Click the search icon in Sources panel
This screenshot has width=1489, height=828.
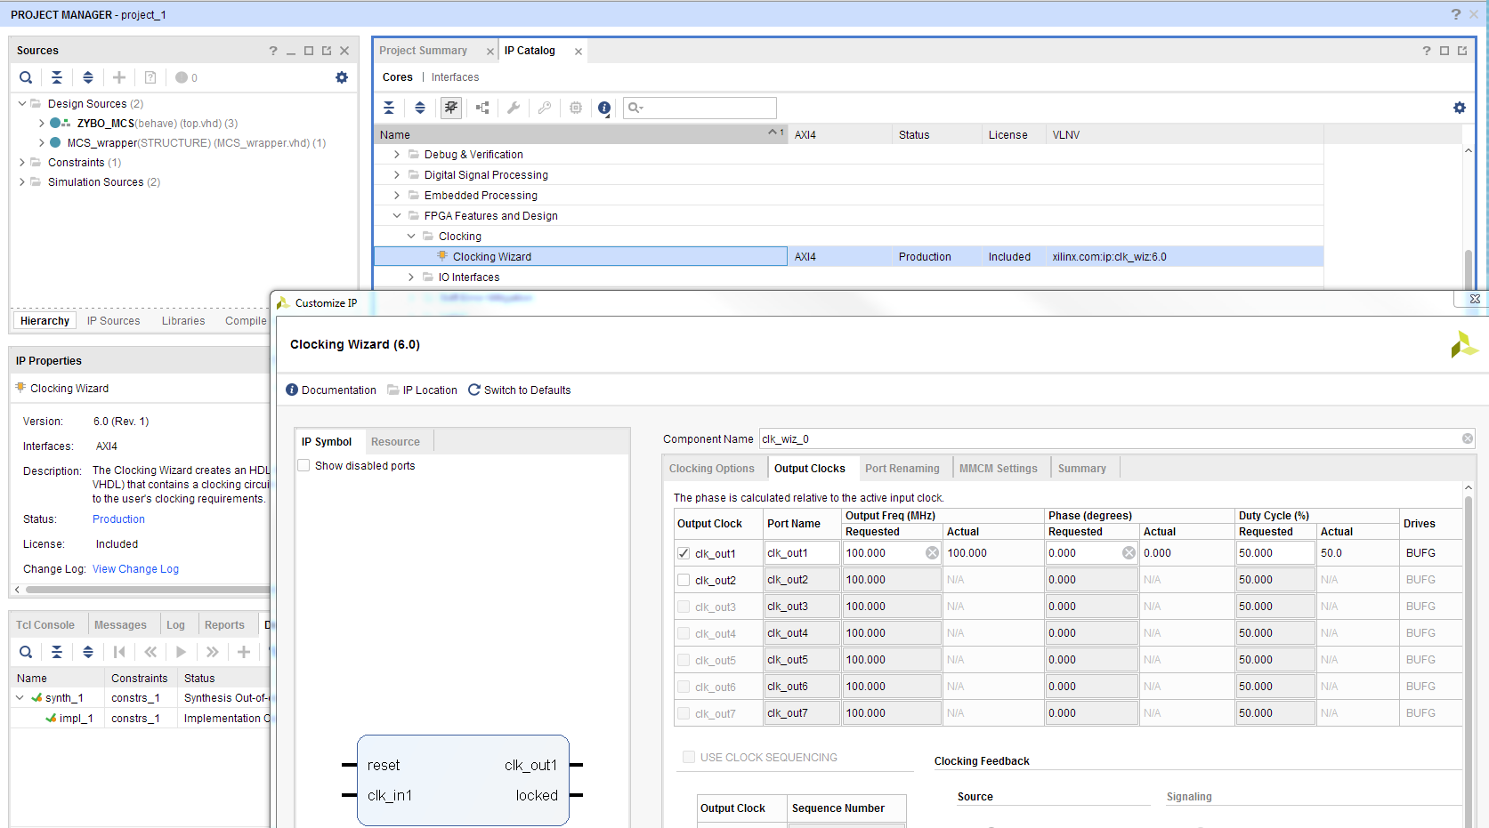coord(26,77)
